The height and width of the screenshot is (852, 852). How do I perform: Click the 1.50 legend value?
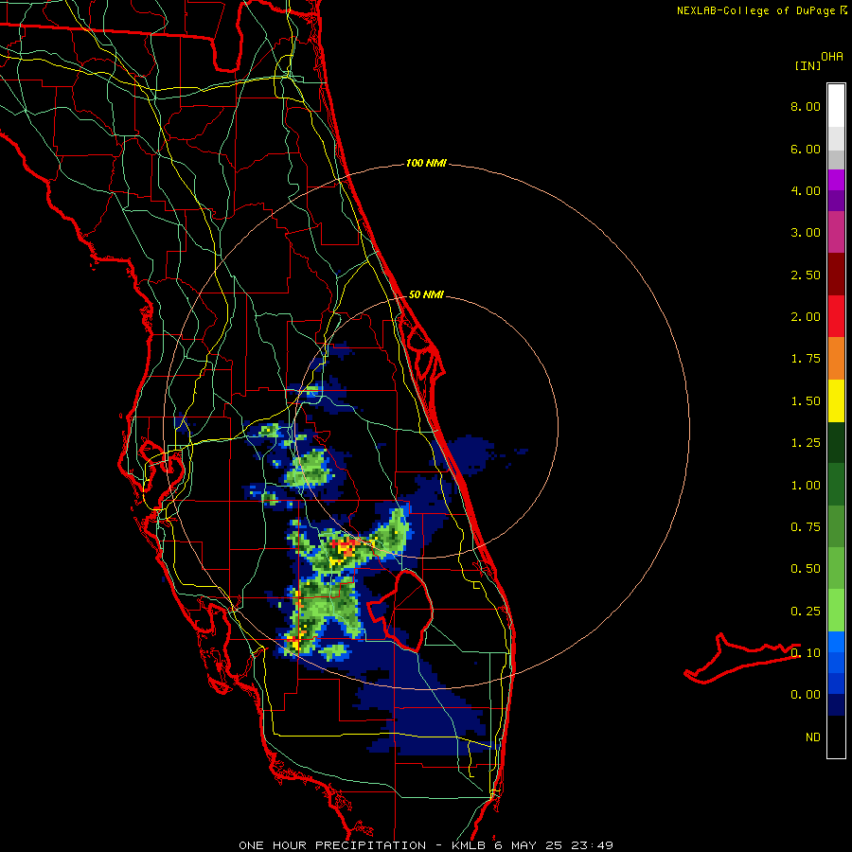[806, 401]
